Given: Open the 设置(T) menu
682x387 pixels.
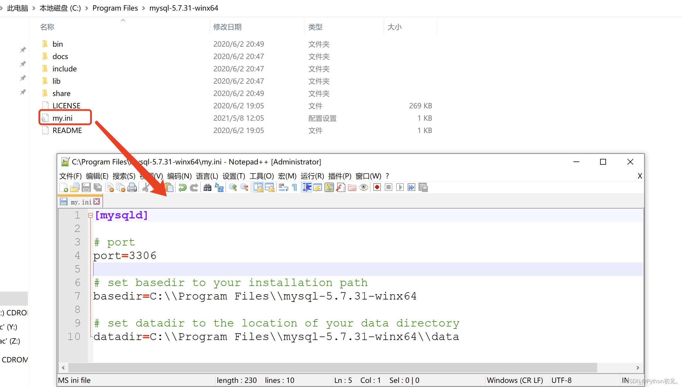Looking at the screenshot, I should point(234,176).
